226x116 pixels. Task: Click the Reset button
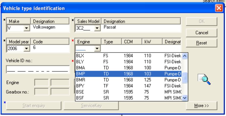tap(202, 43)
